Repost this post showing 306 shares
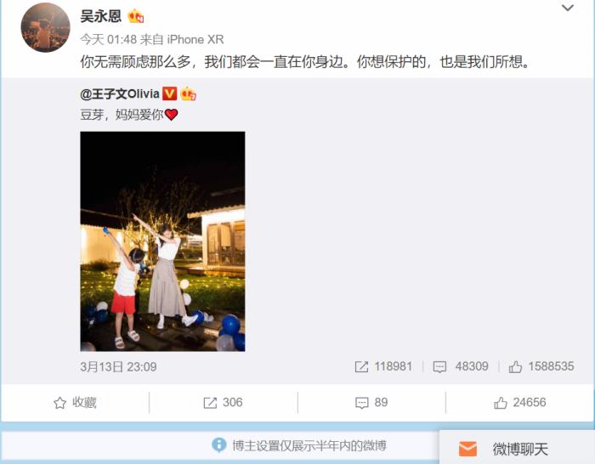This screenshot has width=595, height=464. point(223,403)
